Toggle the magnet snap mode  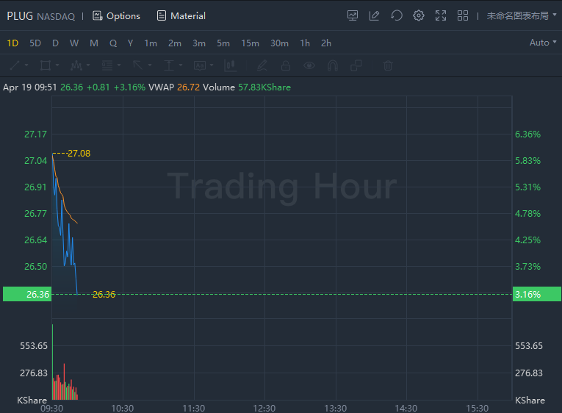coord(333,65)
